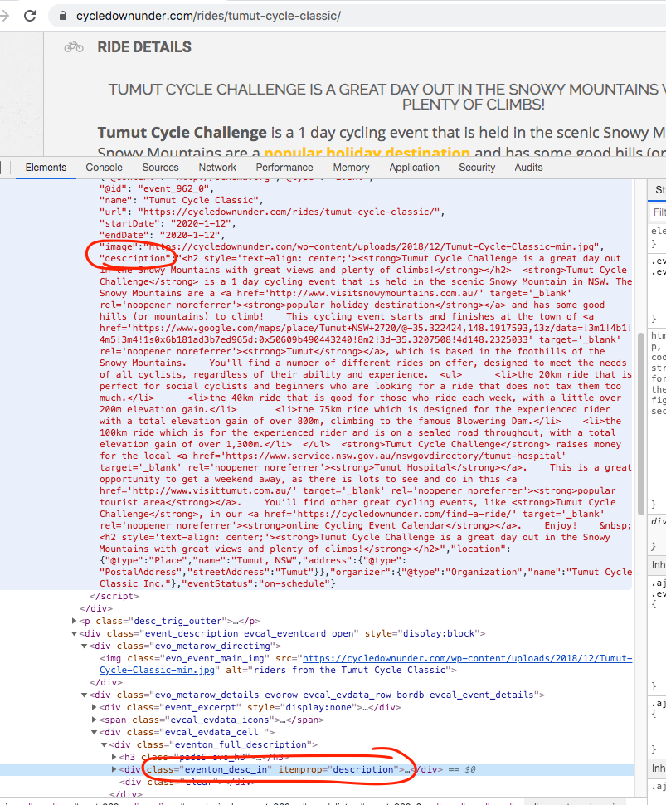Click the padlock site info icon
Image resolution: width=666 pixels, height=805 pixels.
click(63, 16)
